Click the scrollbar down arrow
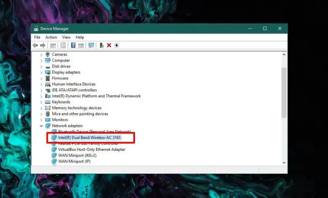The image size is (328, 198). coord(284,163)
